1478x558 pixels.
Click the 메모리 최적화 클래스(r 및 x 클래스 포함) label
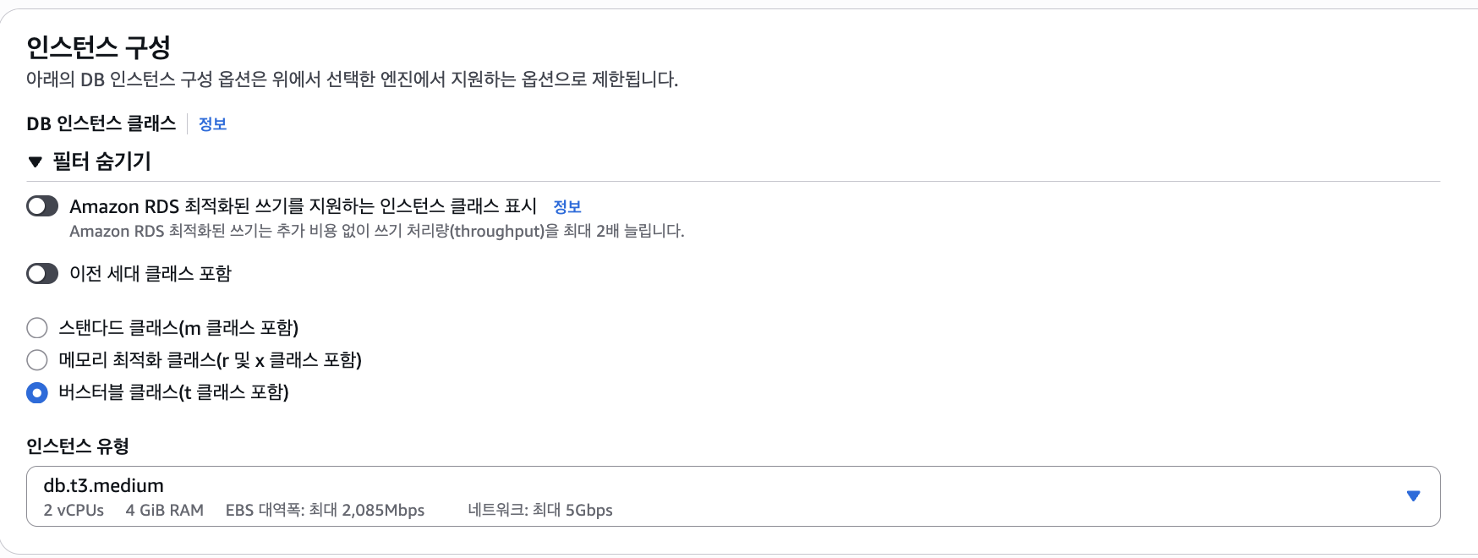[210, 360]
